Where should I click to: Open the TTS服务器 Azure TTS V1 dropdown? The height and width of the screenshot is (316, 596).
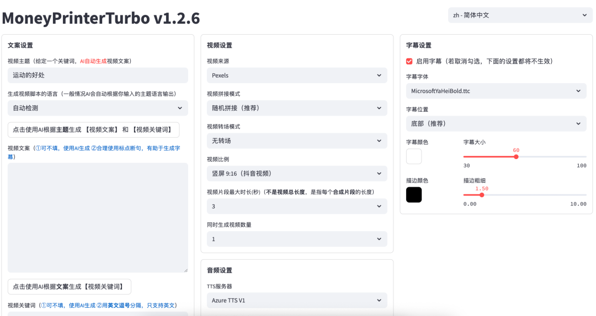click(x=297, y=301)
